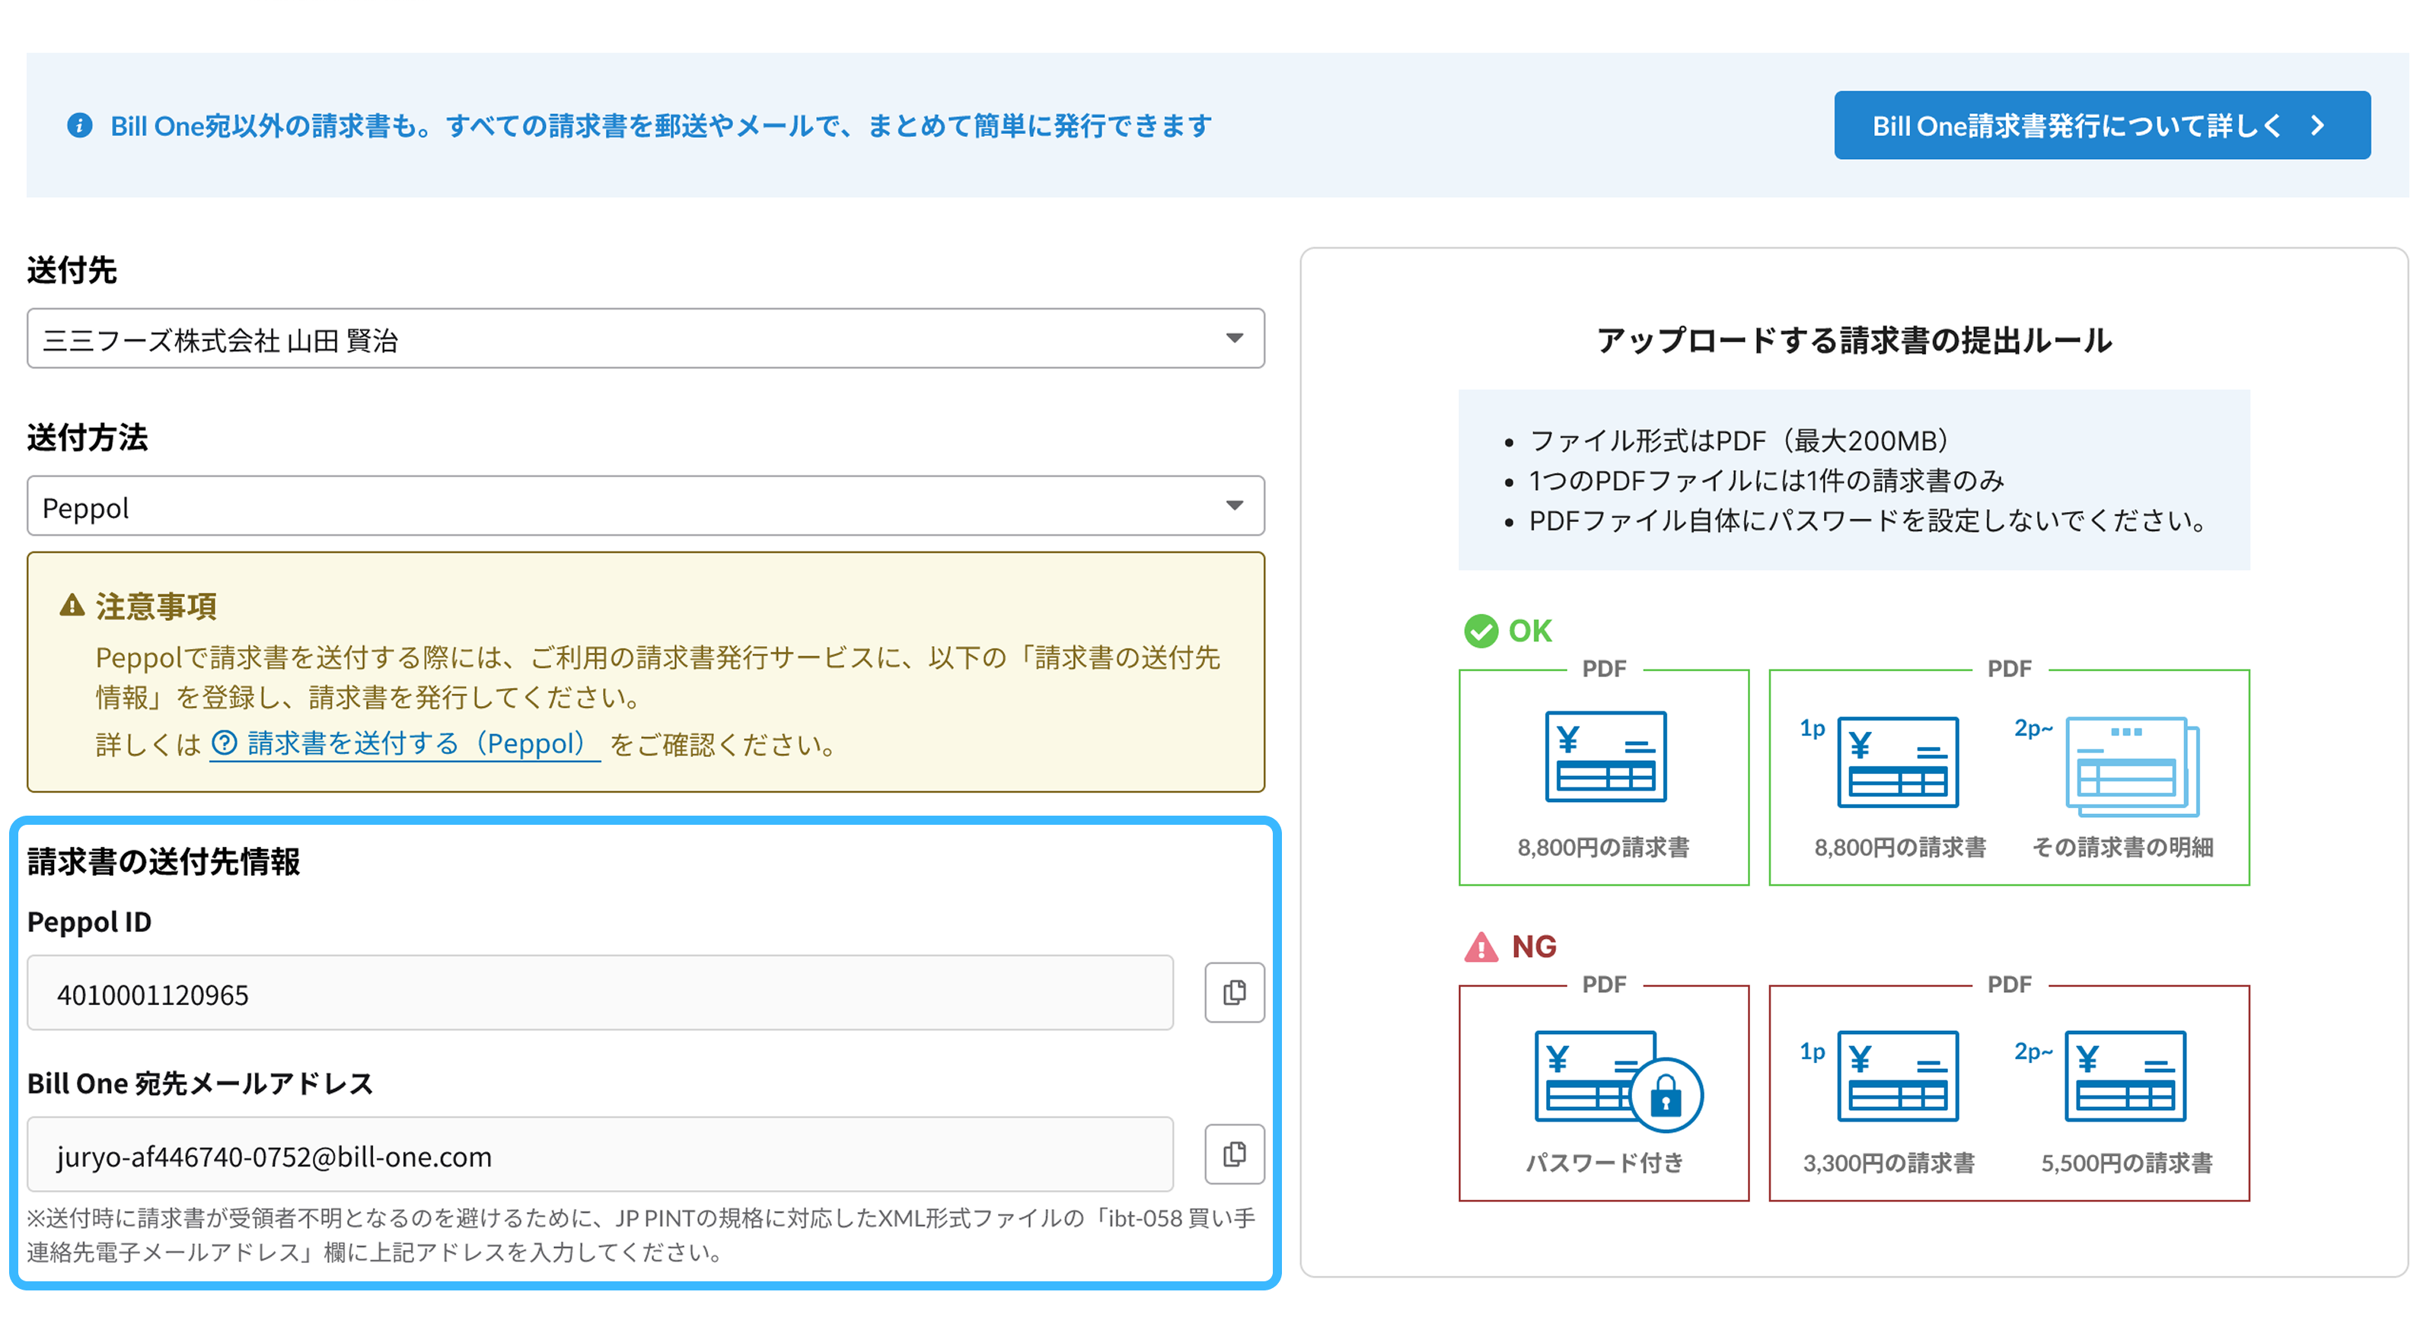Image resolution: width=2436 pixels, height=1330 pixels.
Task: Click the 3,300円 invoice NG illustration
Action: coord(1897,1077)
